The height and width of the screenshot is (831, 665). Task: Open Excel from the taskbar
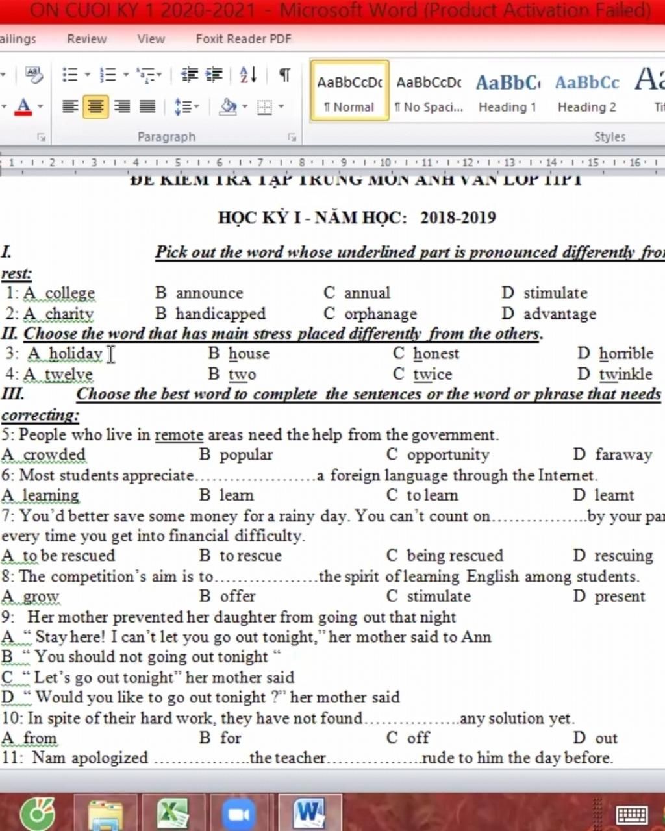coord(173,815)
